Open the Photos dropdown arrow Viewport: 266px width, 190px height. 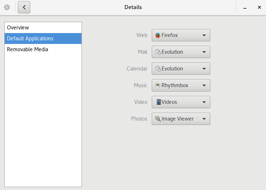point(204,119)
